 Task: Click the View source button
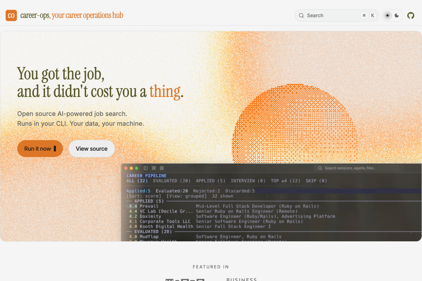[92, 149]
